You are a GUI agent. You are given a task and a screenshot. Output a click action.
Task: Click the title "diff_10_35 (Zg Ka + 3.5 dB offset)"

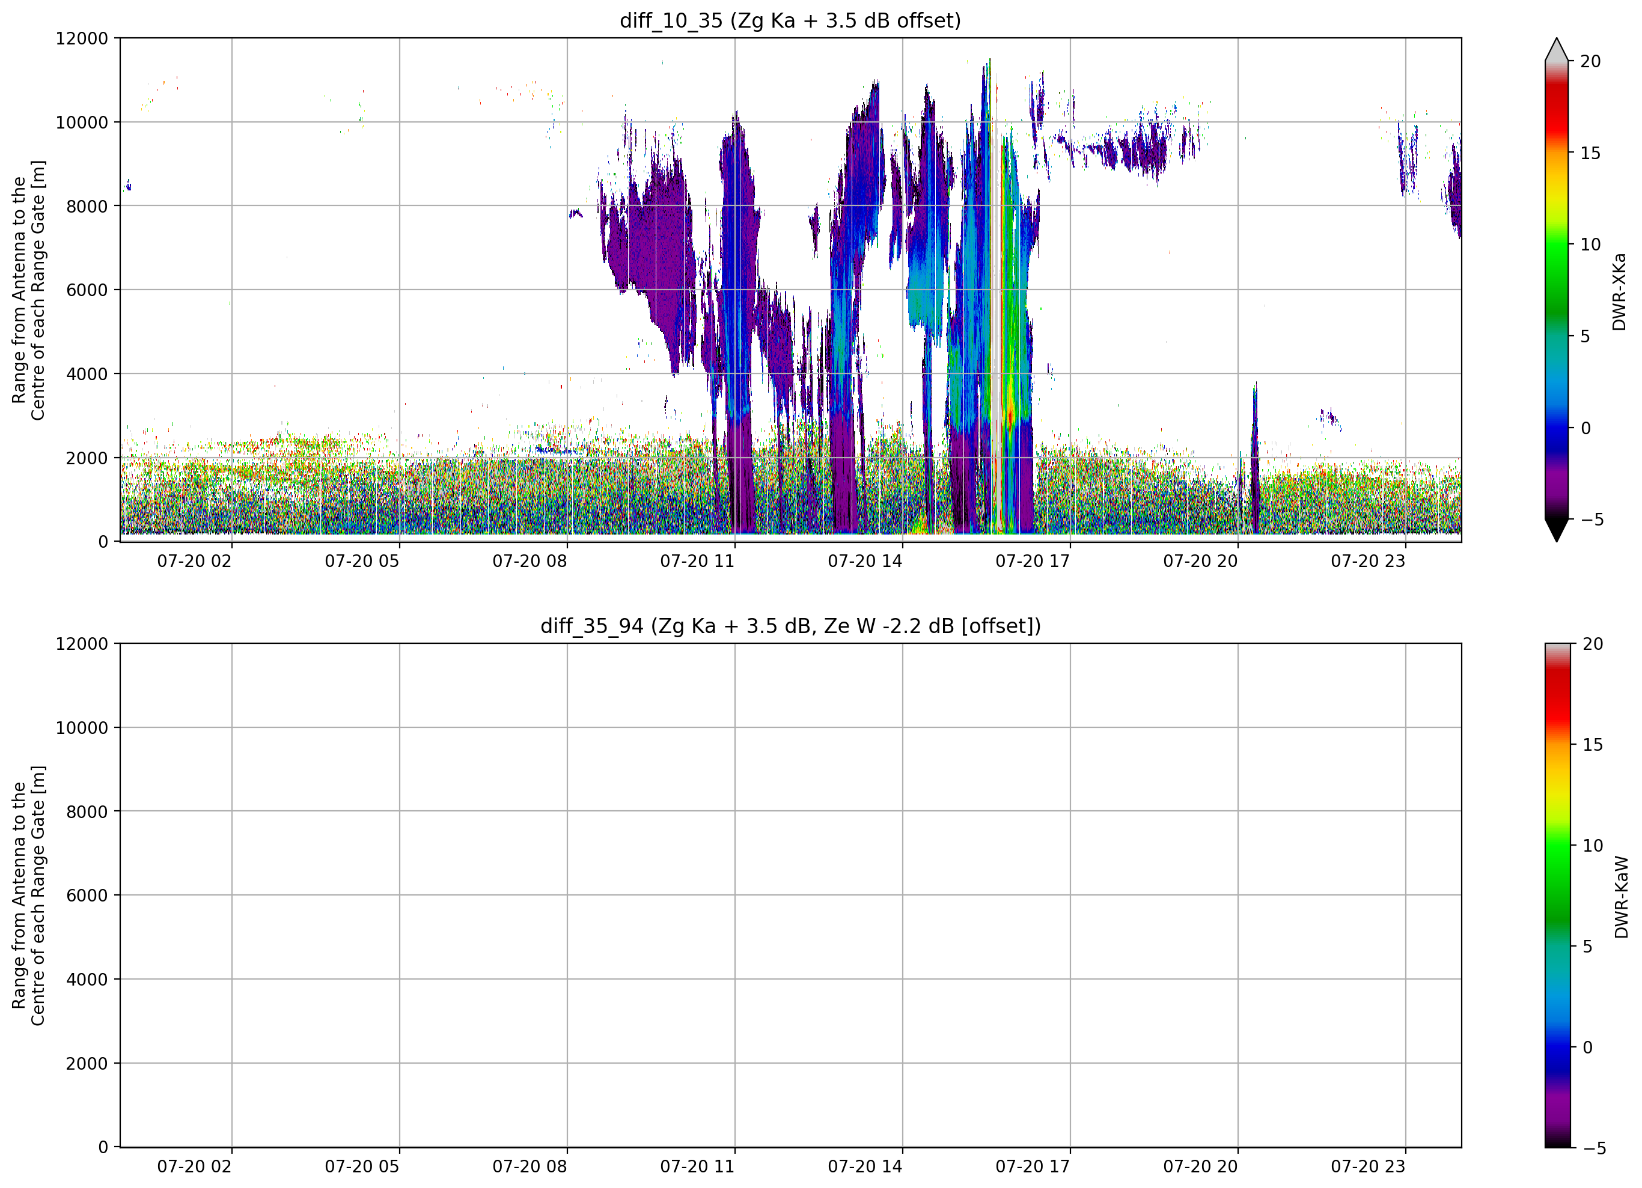(x=790, y=20)
